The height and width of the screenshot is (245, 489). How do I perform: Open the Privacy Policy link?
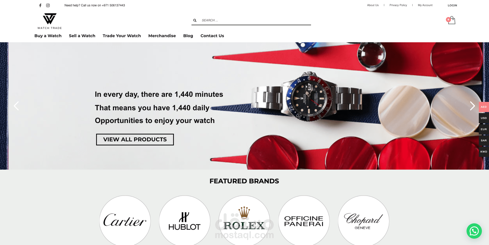pyautogui.click(x=398, y=5)
